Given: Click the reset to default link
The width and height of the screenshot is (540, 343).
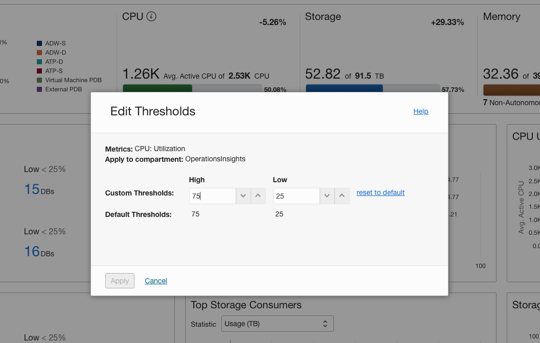Looking at the screenshot, I should click(380, 192).
